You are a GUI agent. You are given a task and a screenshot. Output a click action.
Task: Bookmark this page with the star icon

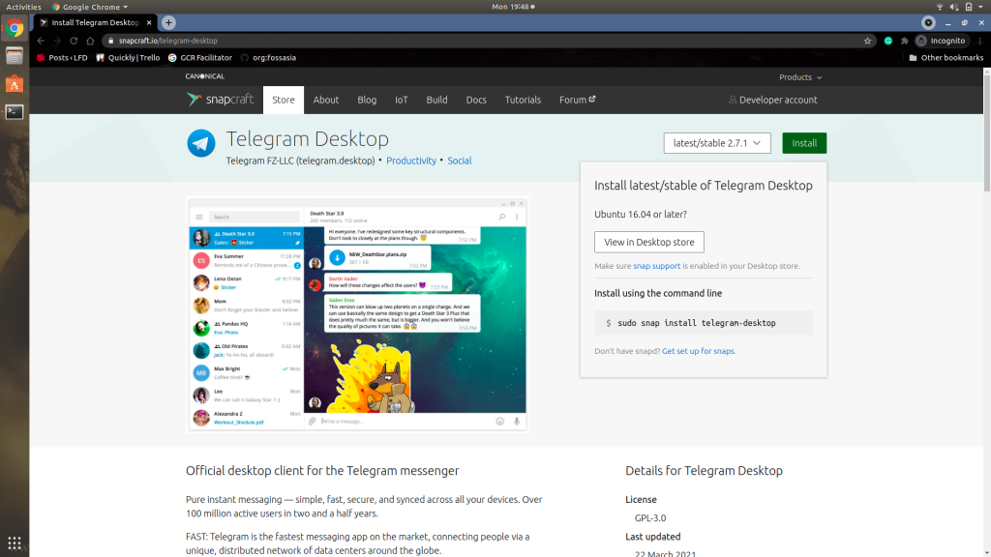pyautogui.click(x=867, y=41)
